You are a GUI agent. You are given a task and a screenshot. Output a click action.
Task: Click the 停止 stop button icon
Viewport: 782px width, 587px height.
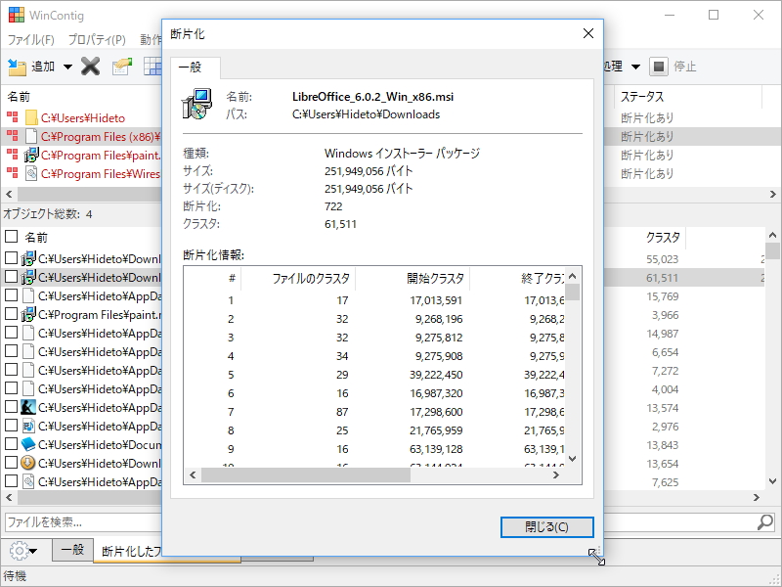[x=658, y=67]
